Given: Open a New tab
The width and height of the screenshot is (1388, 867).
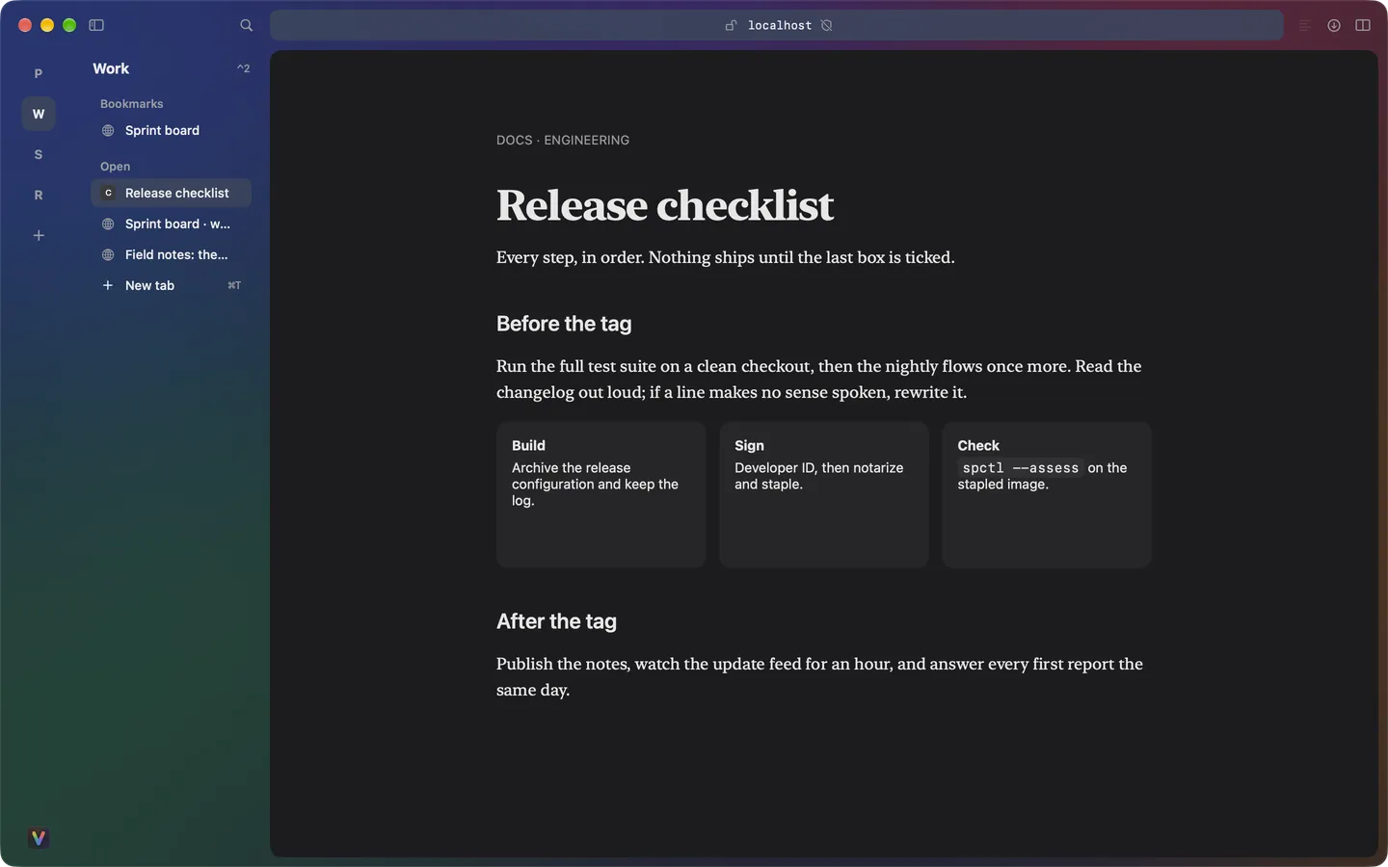Looking at the screenshot, I should click(x=172, y=285).
